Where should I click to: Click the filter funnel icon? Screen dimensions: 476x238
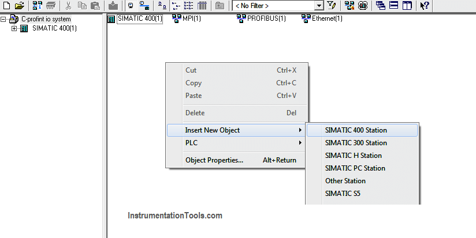(x=331, y=5)
